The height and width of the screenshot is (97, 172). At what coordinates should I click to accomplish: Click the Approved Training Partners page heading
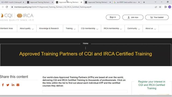(x=85, y=54)
